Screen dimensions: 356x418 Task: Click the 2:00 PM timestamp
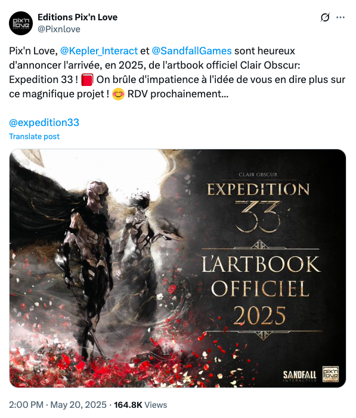[26, 405]
